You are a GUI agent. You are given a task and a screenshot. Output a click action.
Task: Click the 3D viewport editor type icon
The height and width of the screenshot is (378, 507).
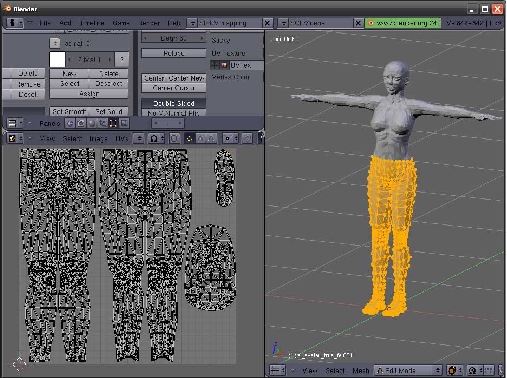point(275,370)
